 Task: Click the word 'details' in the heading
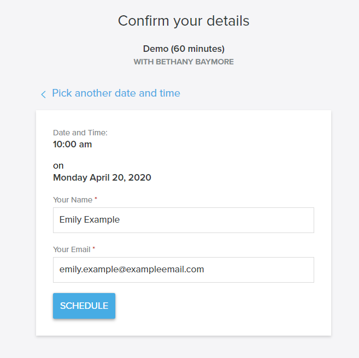pyautogui.click(x=228, y=21)
